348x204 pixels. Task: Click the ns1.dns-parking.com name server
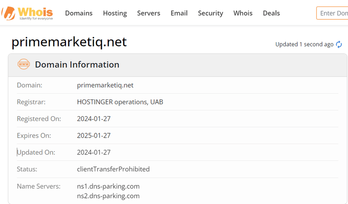(108, 186)
